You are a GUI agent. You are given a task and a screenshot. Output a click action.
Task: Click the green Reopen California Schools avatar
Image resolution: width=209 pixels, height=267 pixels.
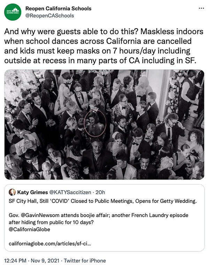(x=13, y=12)
